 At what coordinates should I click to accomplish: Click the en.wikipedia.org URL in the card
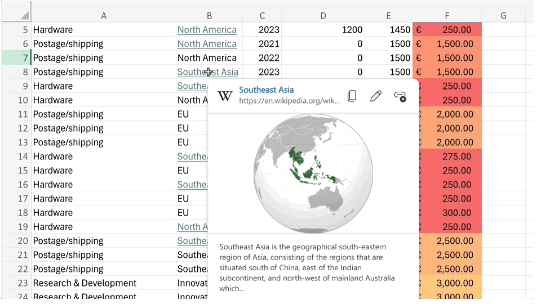click(x=289, y=101)
